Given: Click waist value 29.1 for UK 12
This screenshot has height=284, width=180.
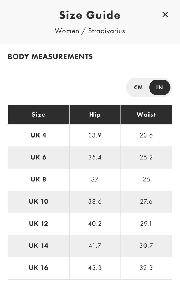Looking at the screenshot, I should point(146,224).
